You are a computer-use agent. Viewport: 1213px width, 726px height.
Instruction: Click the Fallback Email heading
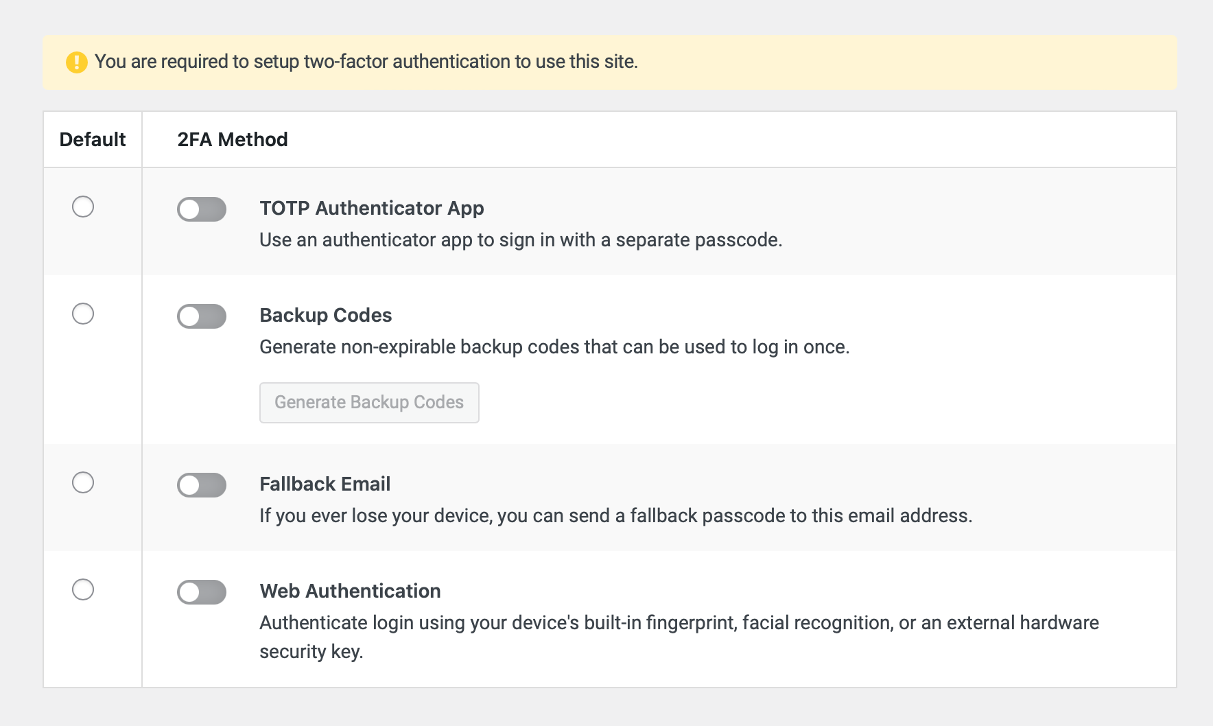tap(325, 484)
